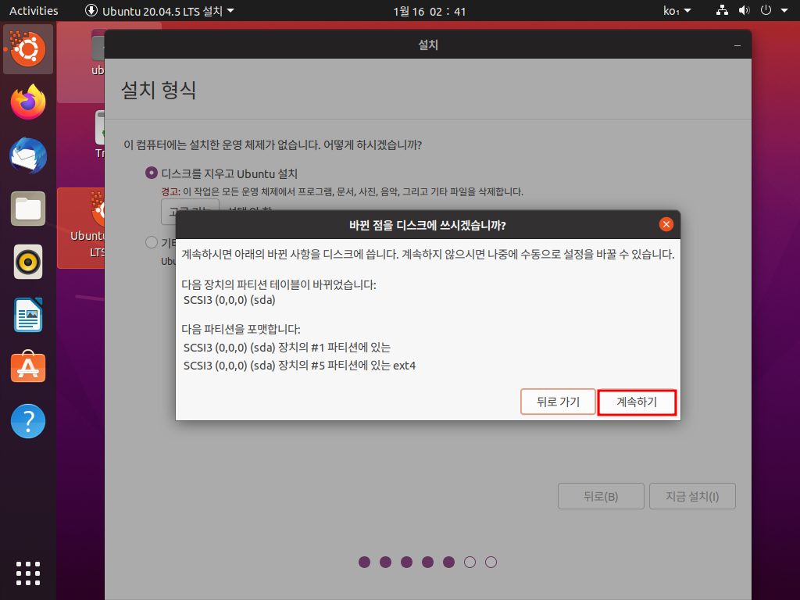
Task: Open Ubuntu 20.04.5 LTS 설치 app menu
Action: tap(159, 11)
